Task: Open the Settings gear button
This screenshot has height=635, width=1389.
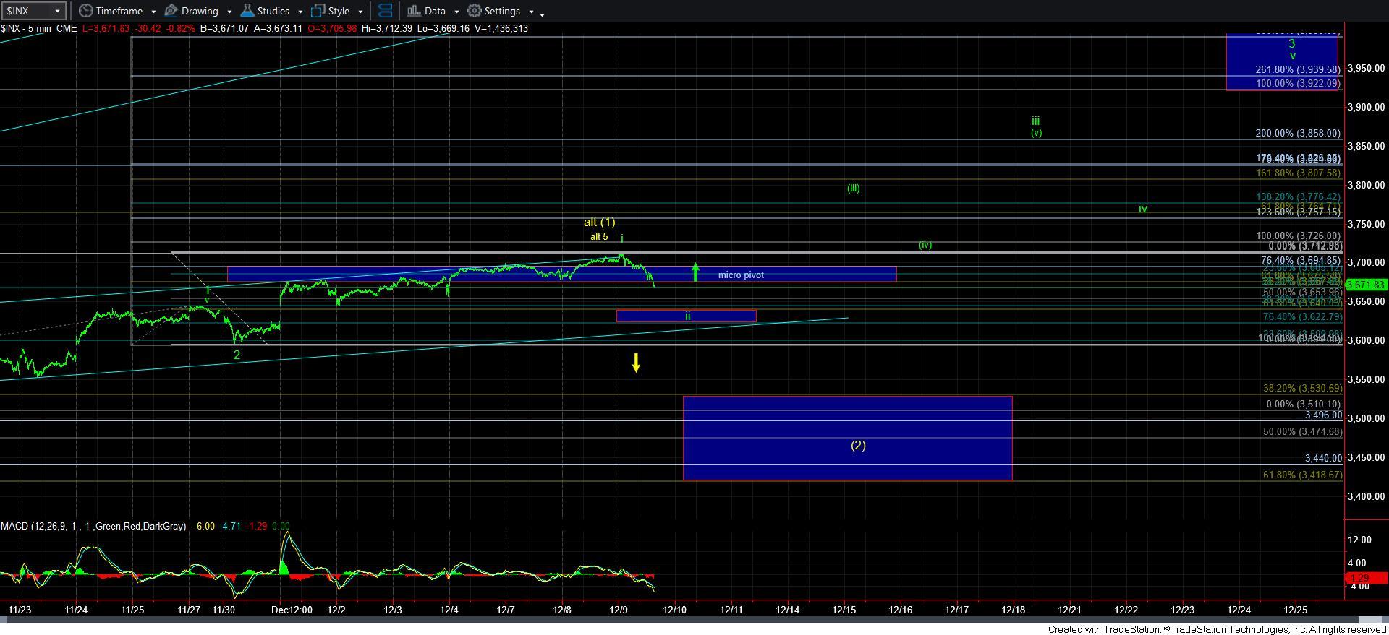Action: 493,11
